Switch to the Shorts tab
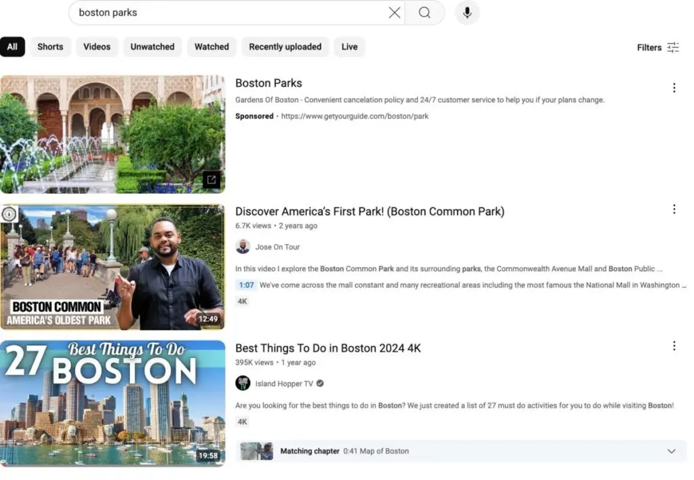The height and width of the screenshot is (480, 694). point(50,47)
